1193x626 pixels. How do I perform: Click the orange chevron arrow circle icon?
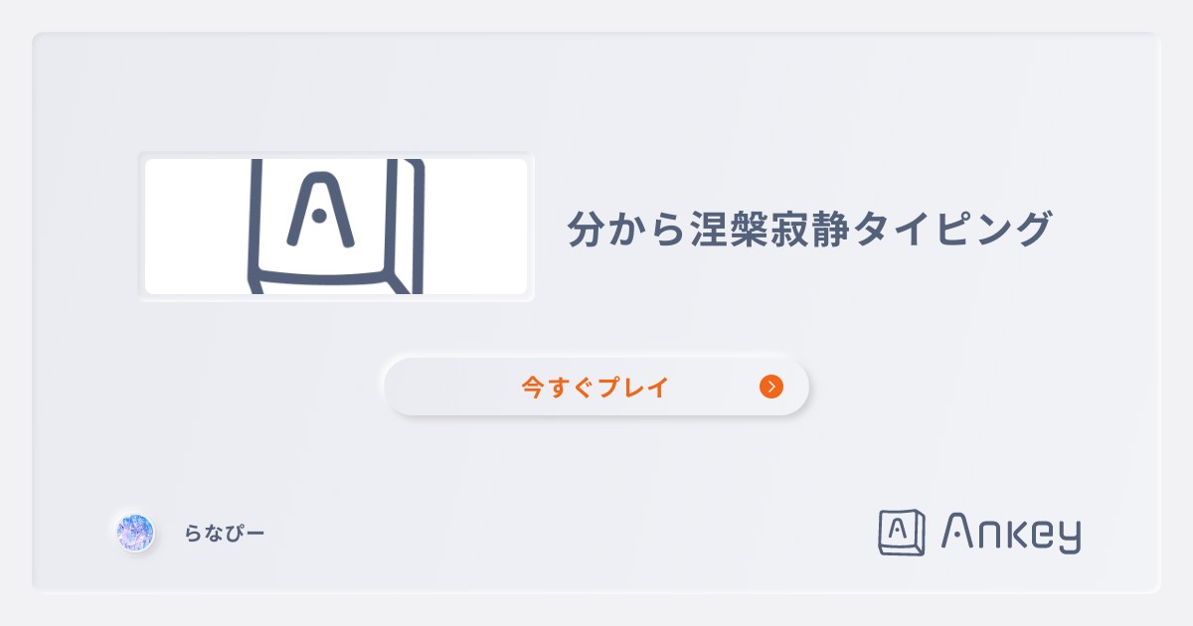tap(771, 387)
